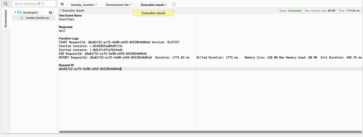Click the Status: Succeeded badge
The width and height of the screenshot is (363, 137).
click(290, 11)
